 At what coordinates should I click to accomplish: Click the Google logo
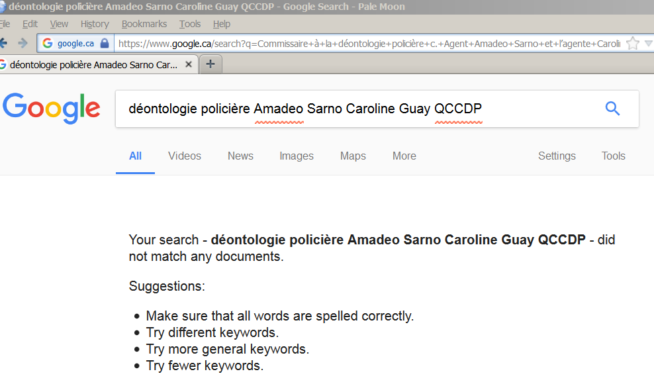(x=52, y=109)
